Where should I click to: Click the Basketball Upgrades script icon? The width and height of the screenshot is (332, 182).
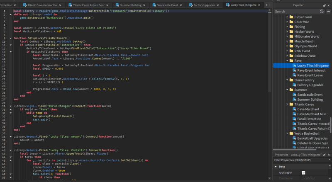tap(294, 138)
